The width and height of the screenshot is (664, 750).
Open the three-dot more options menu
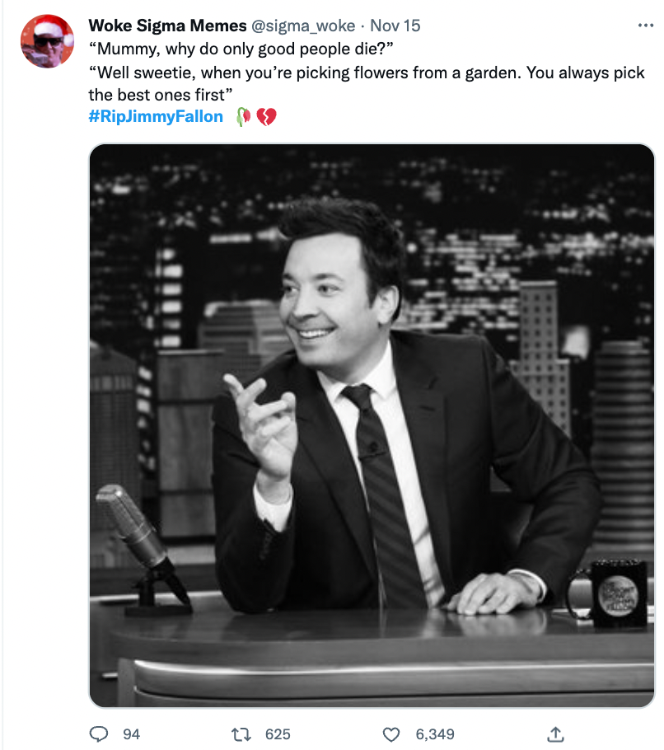pos(645,26)
